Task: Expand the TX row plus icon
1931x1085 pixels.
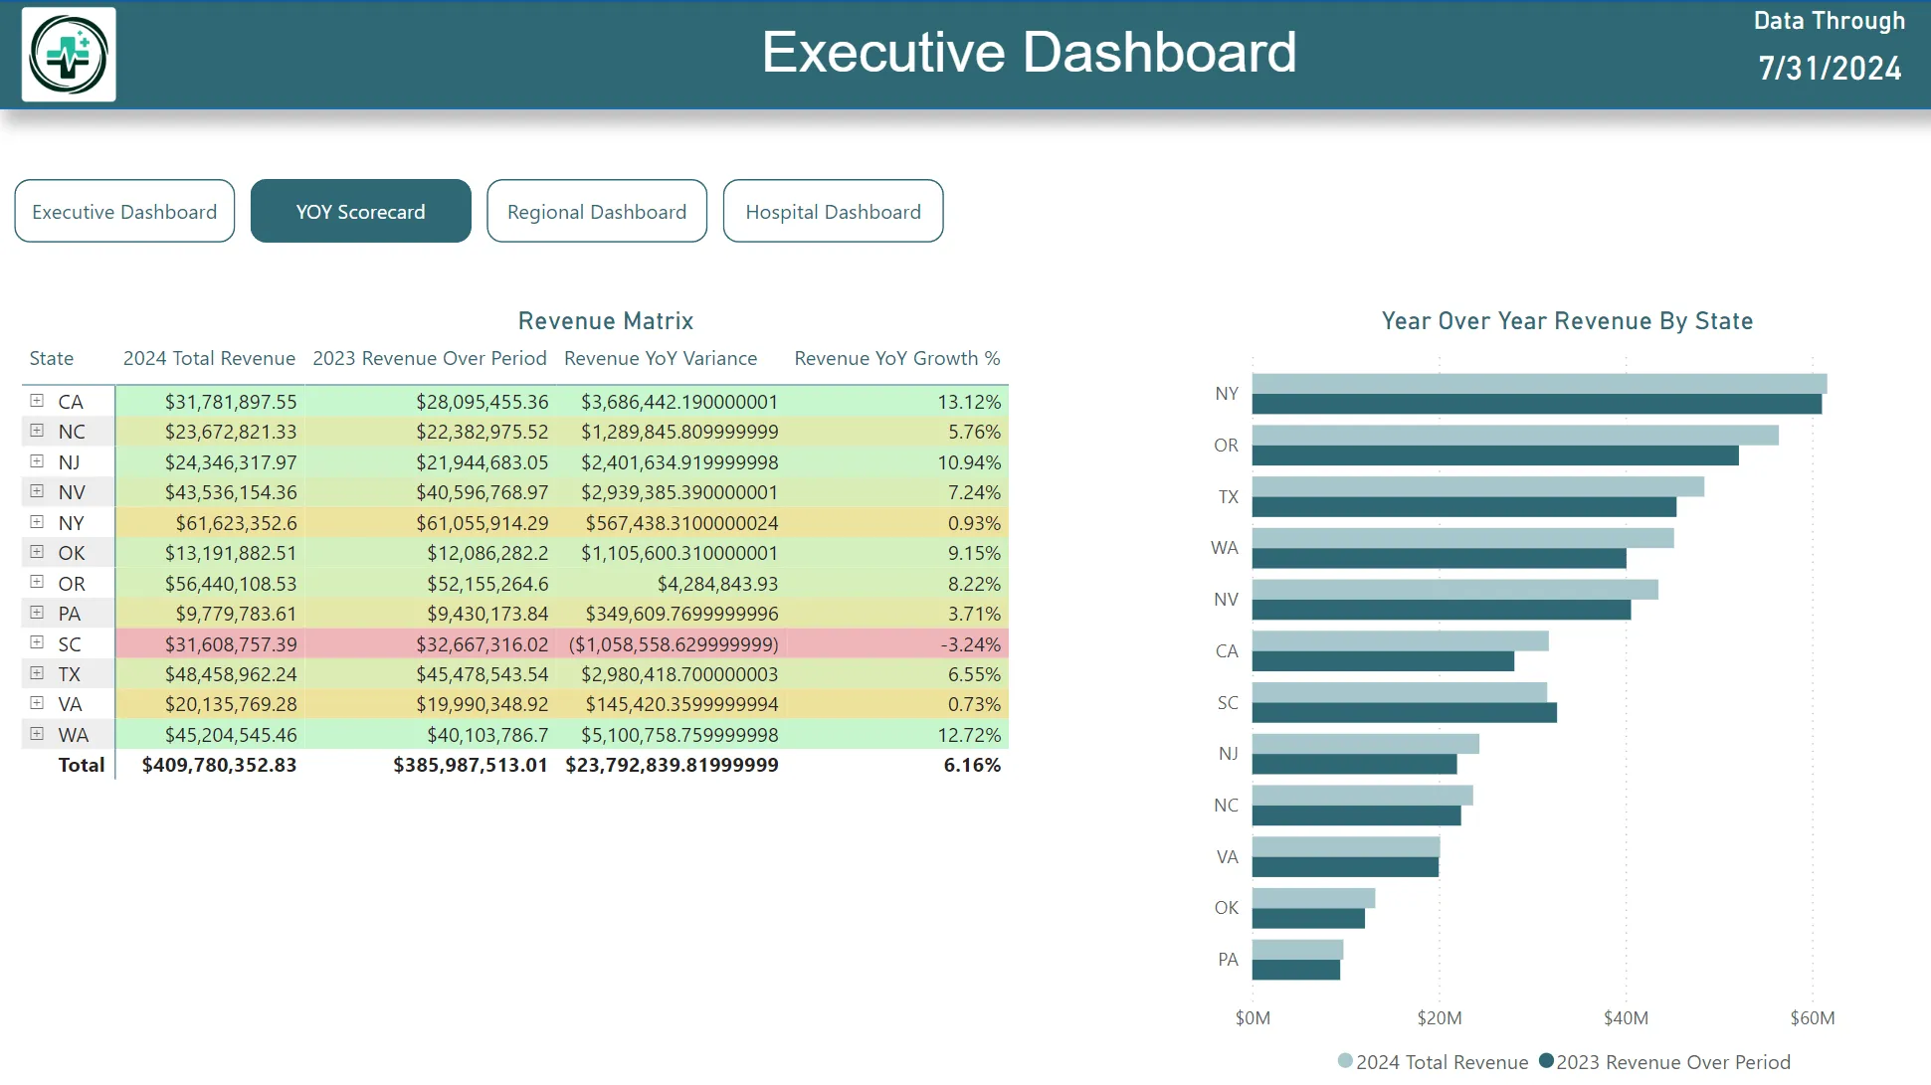Action: pyautogui.click(x=37, y=673)
